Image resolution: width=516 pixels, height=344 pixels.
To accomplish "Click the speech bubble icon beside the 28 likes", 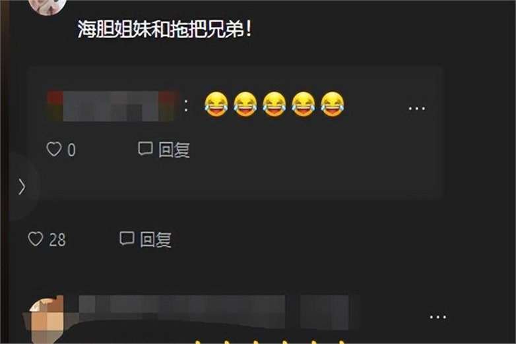I will click(x=127, y=238).
